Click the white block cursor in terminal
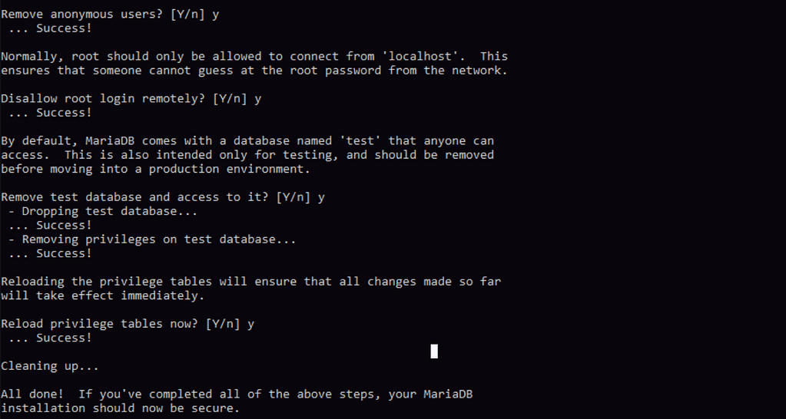This screenshot has width=786, height=419. [434, 351]
